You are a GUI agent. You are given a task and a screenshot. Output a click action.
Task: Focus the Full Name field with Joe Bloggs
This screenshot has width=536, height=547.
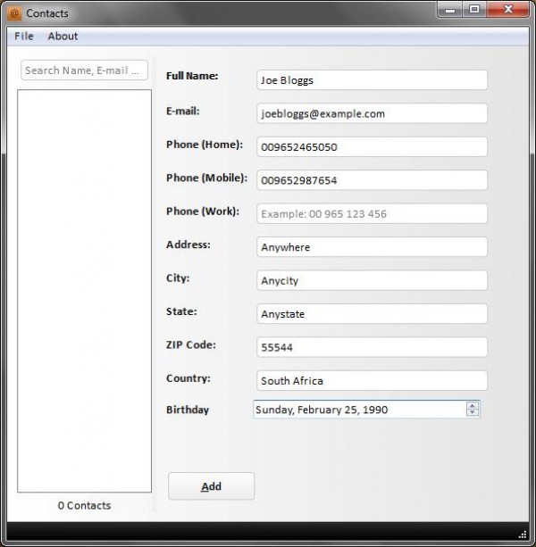[x=372, y=80]
